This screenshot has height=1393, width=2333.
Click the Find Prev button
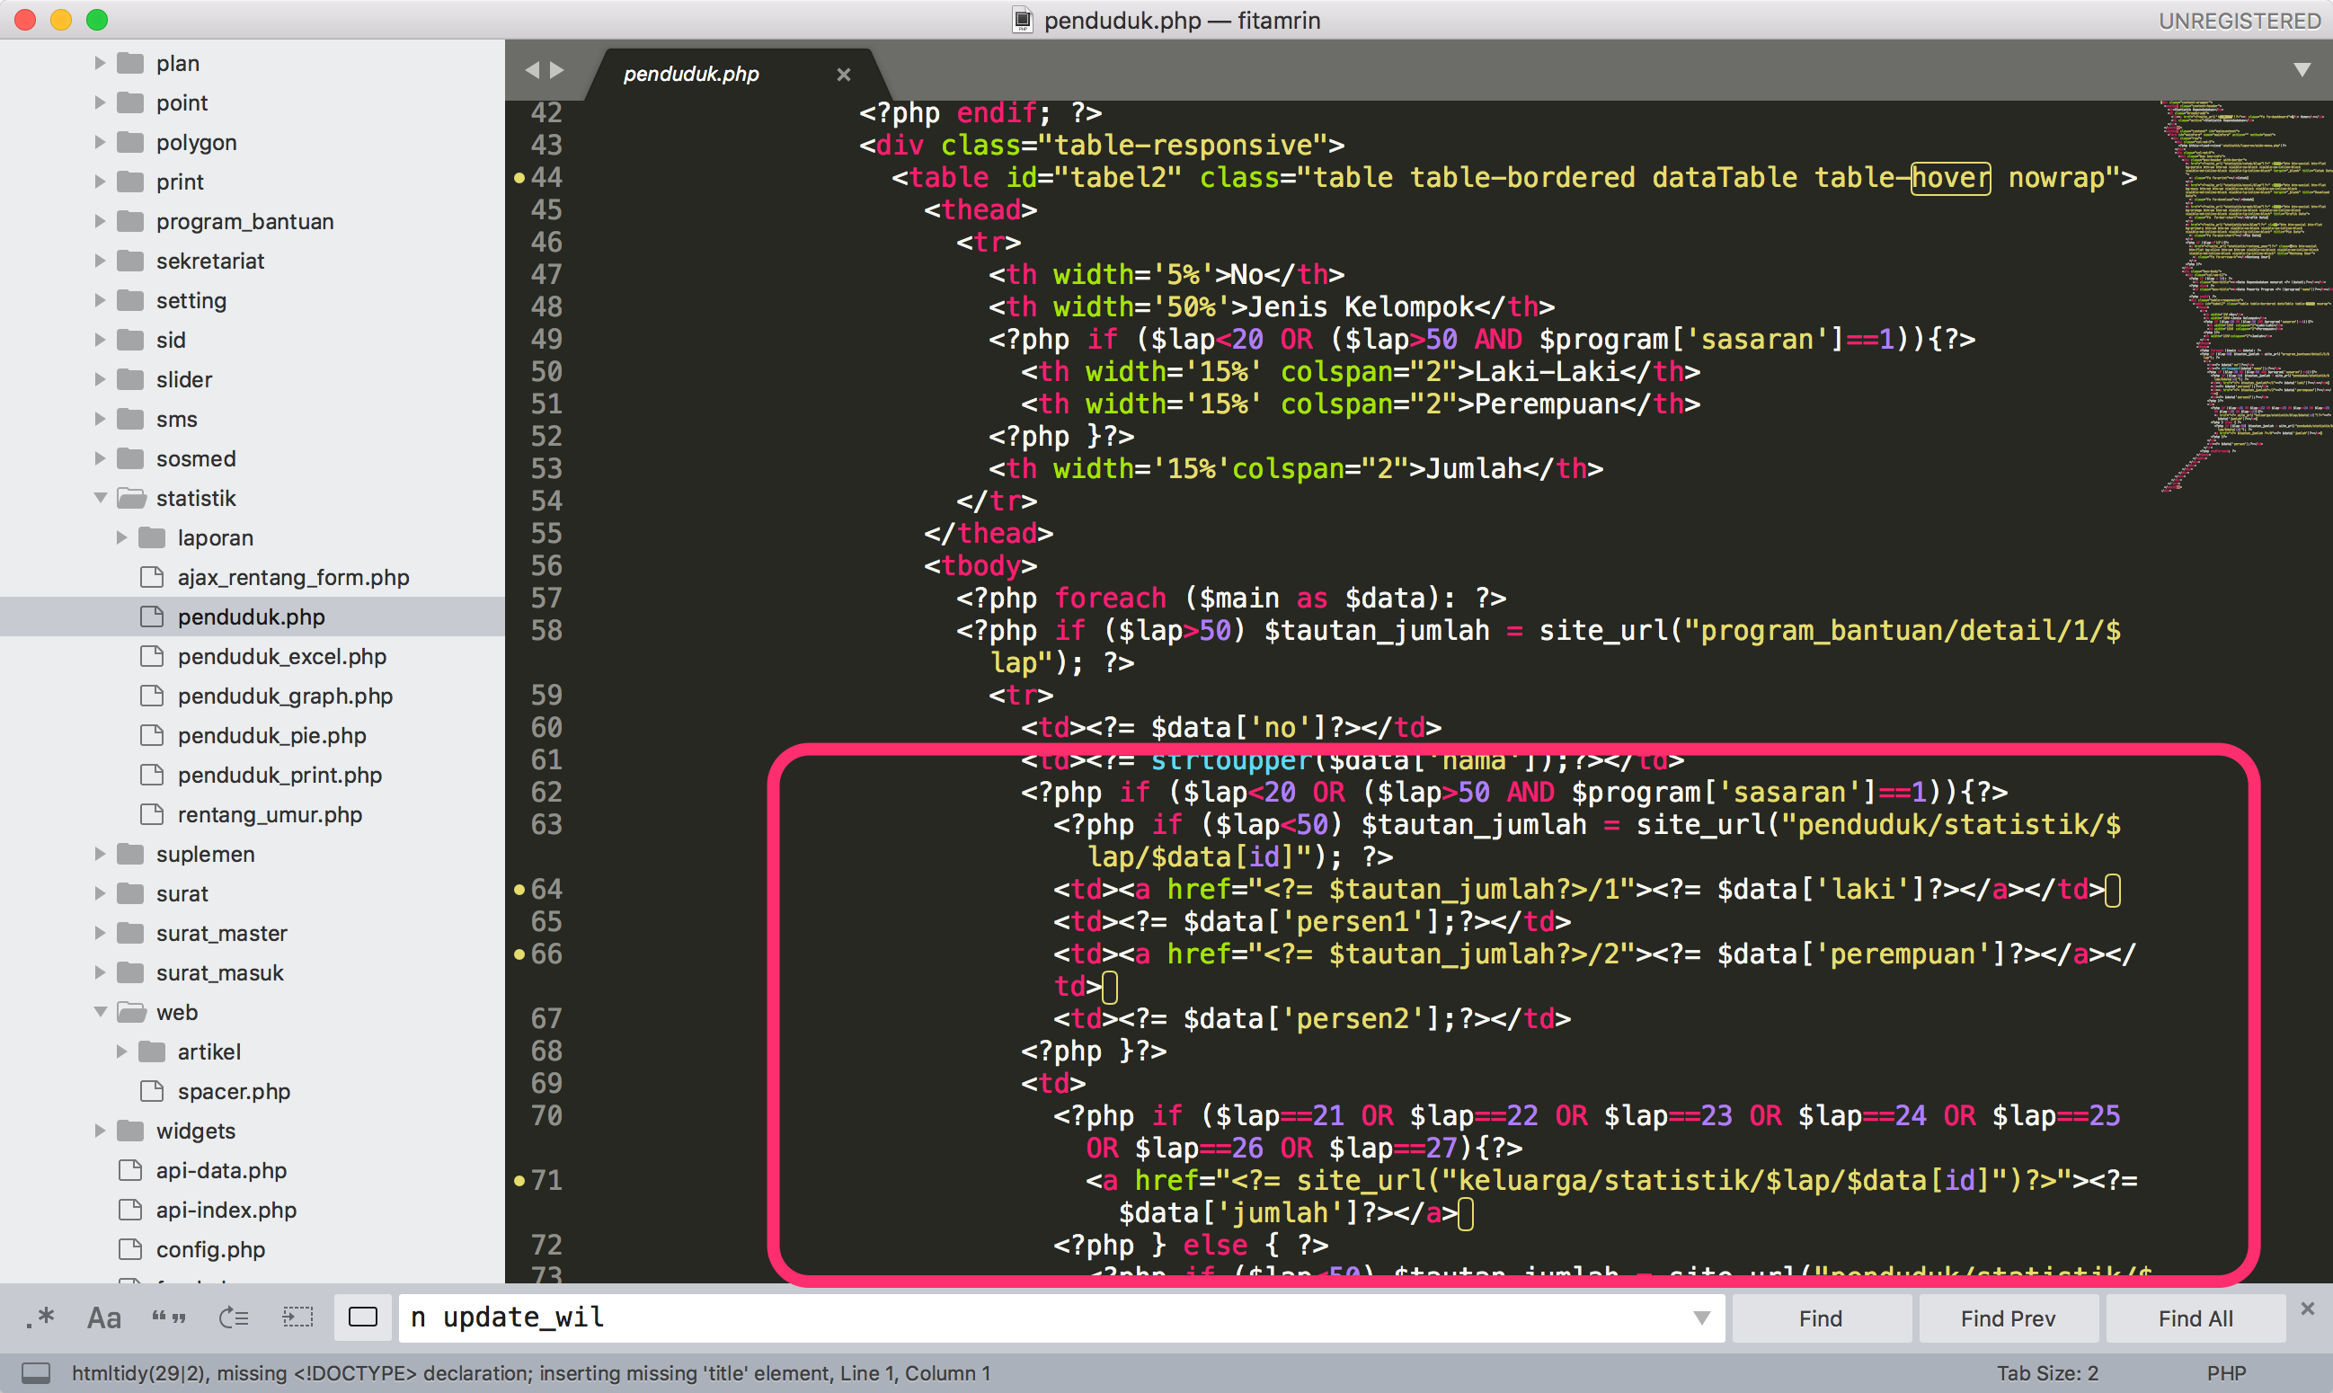coord(2008,1317)
